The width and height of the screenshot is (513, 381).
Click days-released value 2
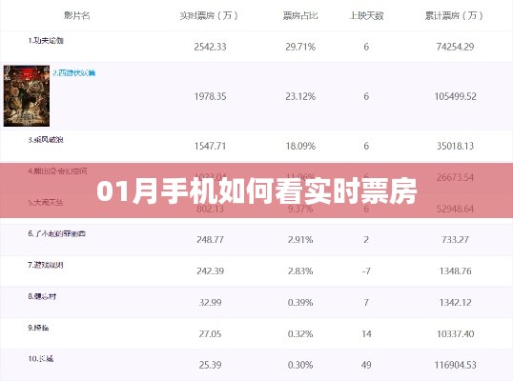(x=366, y=239)
